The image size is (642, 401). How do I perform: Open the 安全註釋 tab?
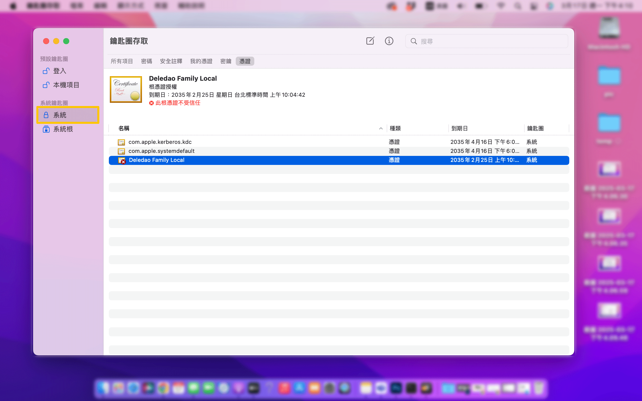coord(171,61)
